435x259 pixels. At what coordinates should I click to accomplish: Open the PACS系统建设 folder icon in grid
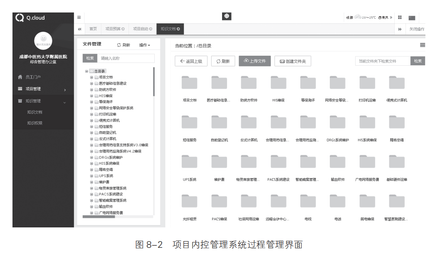tap(278, 162)
